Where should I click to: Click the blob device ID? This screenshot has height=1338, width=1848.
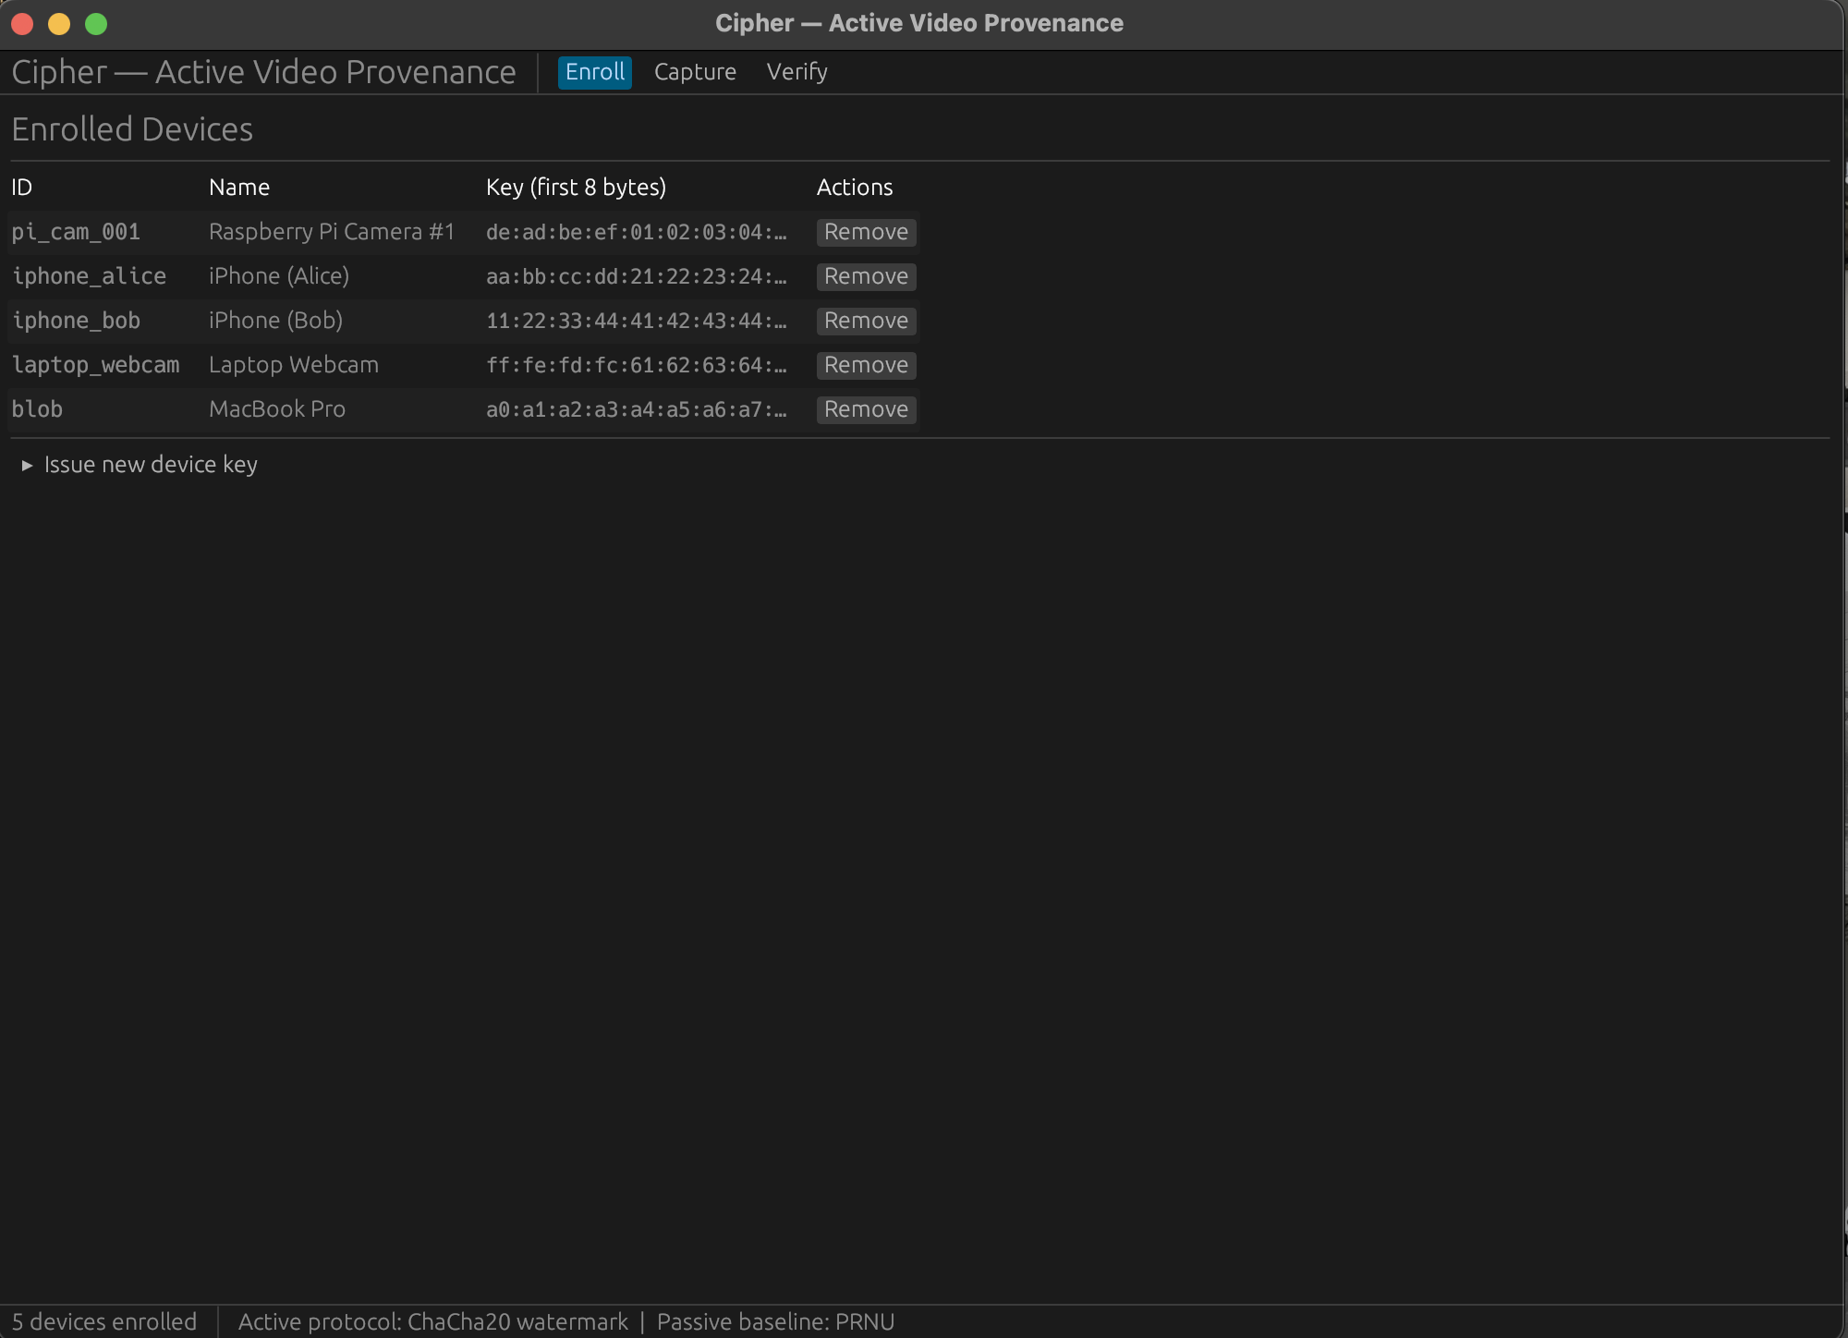click(37, 409)
